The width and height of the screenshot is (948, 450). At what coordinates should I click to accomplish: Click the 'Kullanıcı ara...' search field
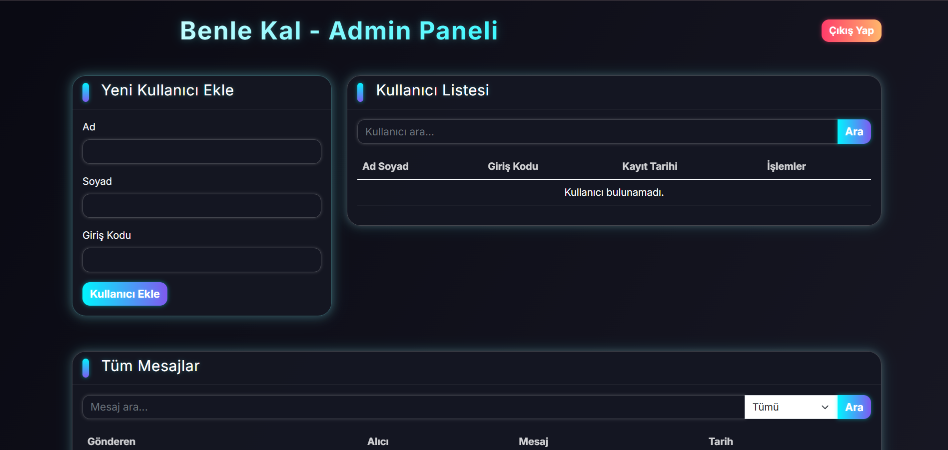coord(597,132)
